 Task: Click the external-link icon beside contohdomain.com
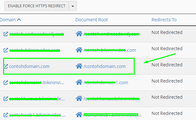(6, 66)
